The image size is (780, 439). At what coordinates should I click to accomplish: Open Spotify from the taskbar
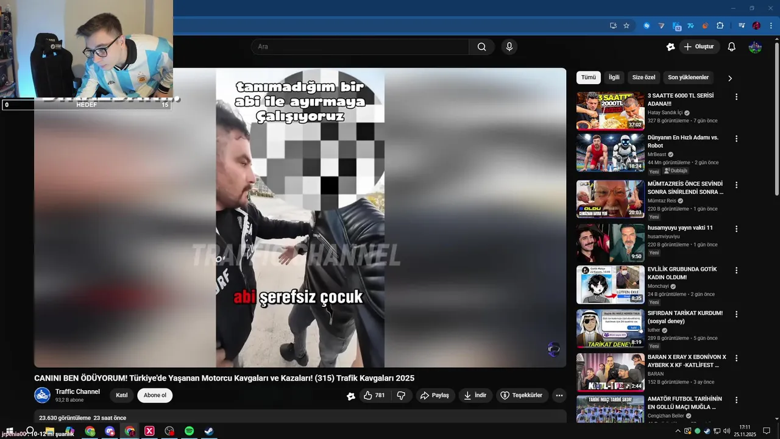pyautogui.click(x=189, y=431)
